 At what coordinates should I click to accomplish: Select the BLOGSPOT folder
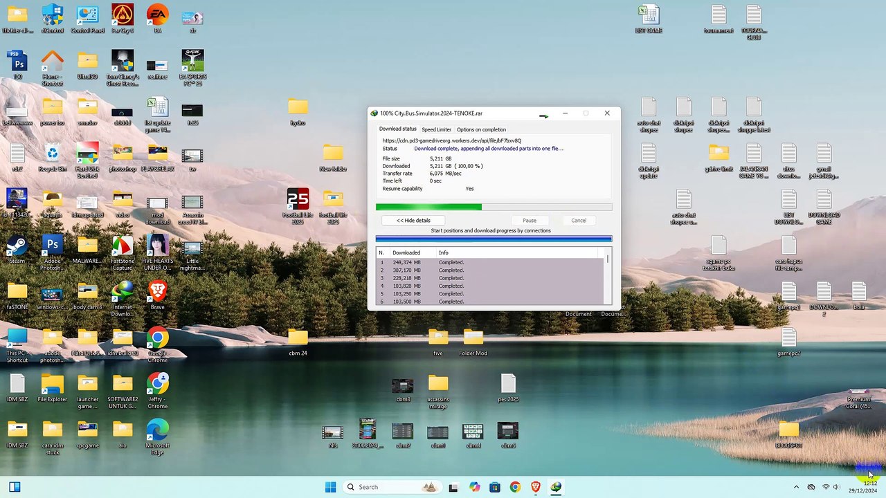[x=788, y=434]
